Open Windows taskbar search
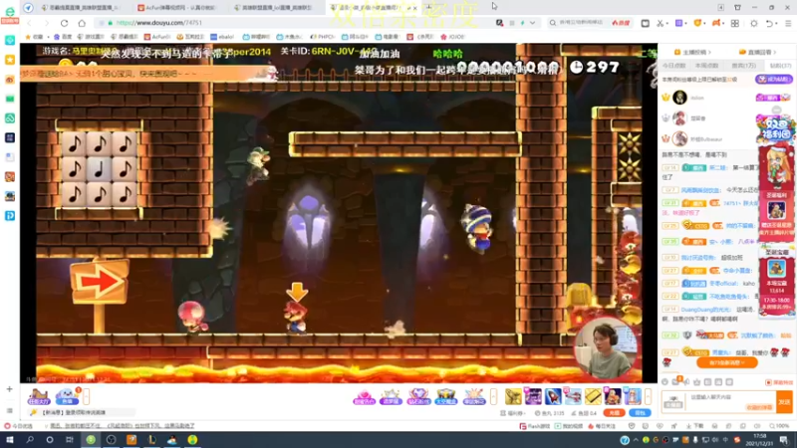Viewport: 797px width, 448px height. click(x=30, y=440)
